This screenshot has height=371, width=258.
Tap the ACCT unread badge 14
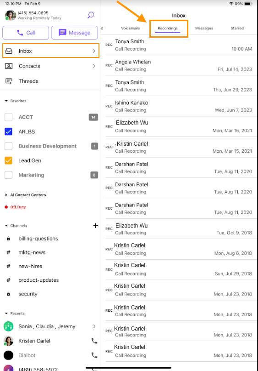(x=93, y=117)
